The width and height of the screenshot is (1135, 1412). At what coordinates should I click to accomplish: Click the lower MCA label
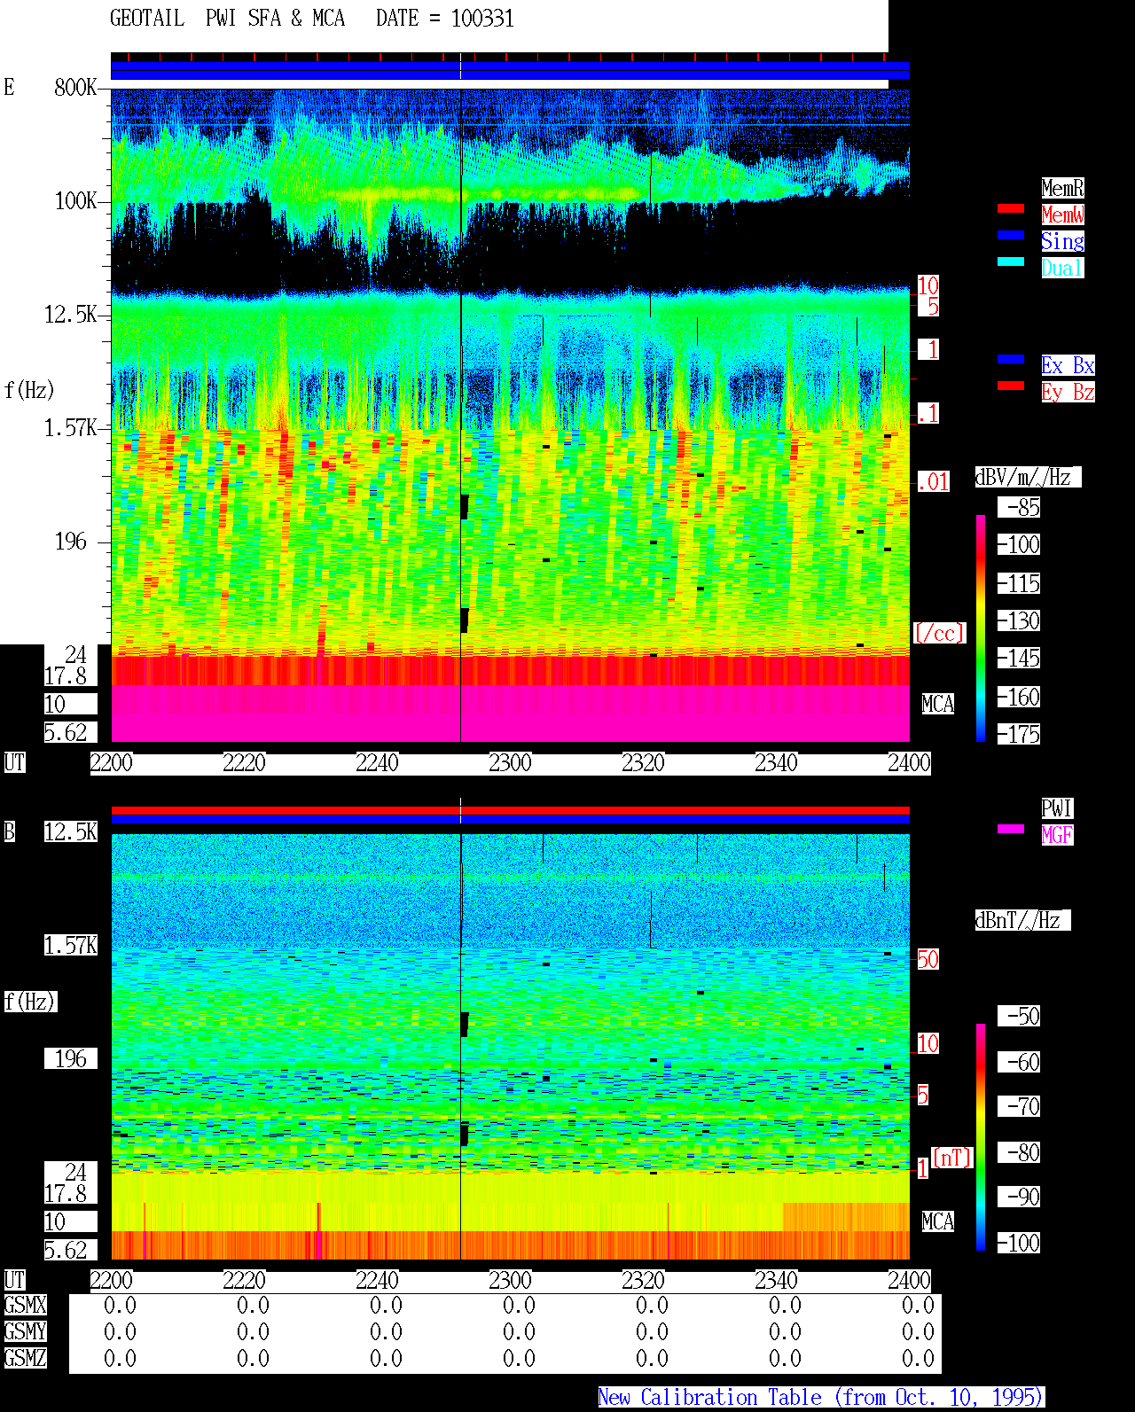[x=937, y=1222]
